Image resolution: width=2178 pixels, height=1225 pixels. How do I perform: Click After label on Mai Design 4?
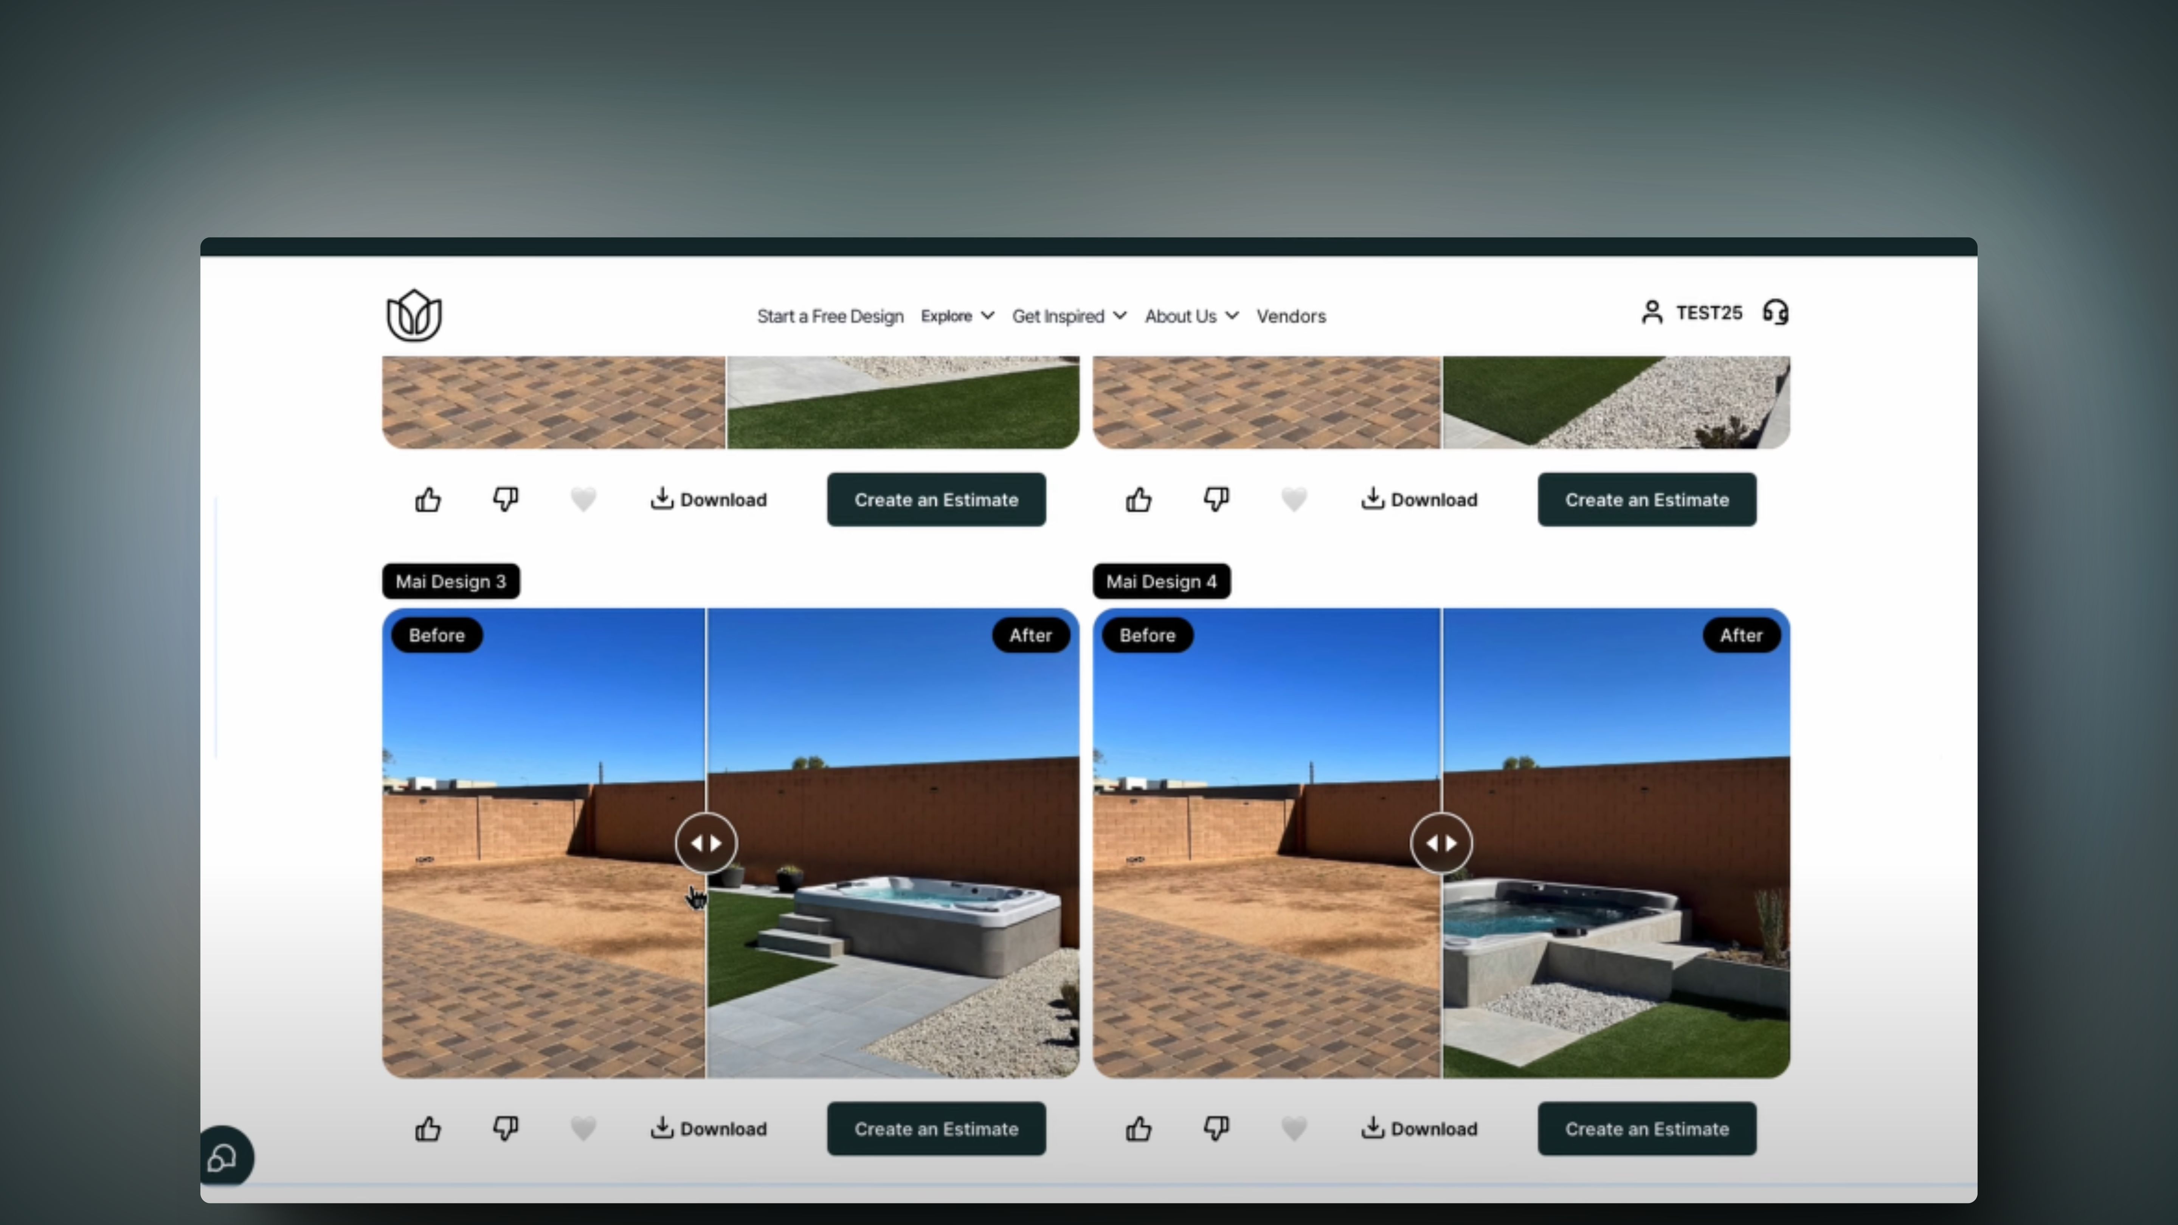coord(1742,635)
